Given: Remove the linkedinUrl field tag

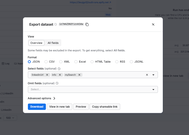Looking at the screenshot, I should coord(47,75).
